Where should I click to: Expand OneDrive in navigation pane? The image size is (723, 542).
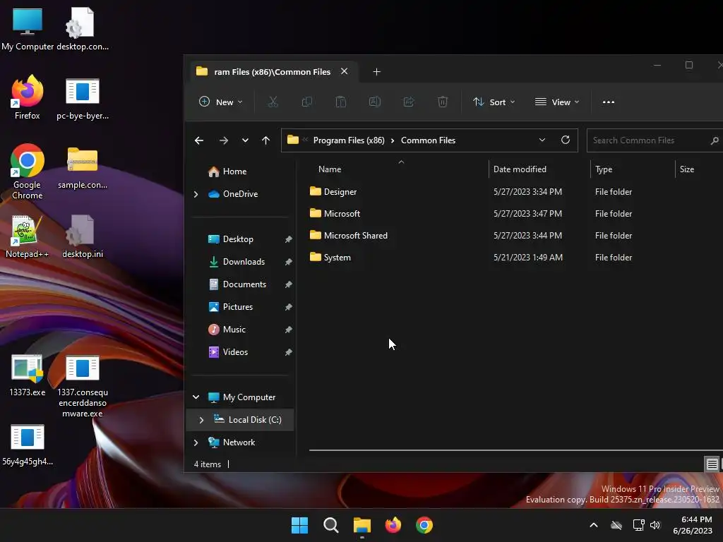coord(196,195)
